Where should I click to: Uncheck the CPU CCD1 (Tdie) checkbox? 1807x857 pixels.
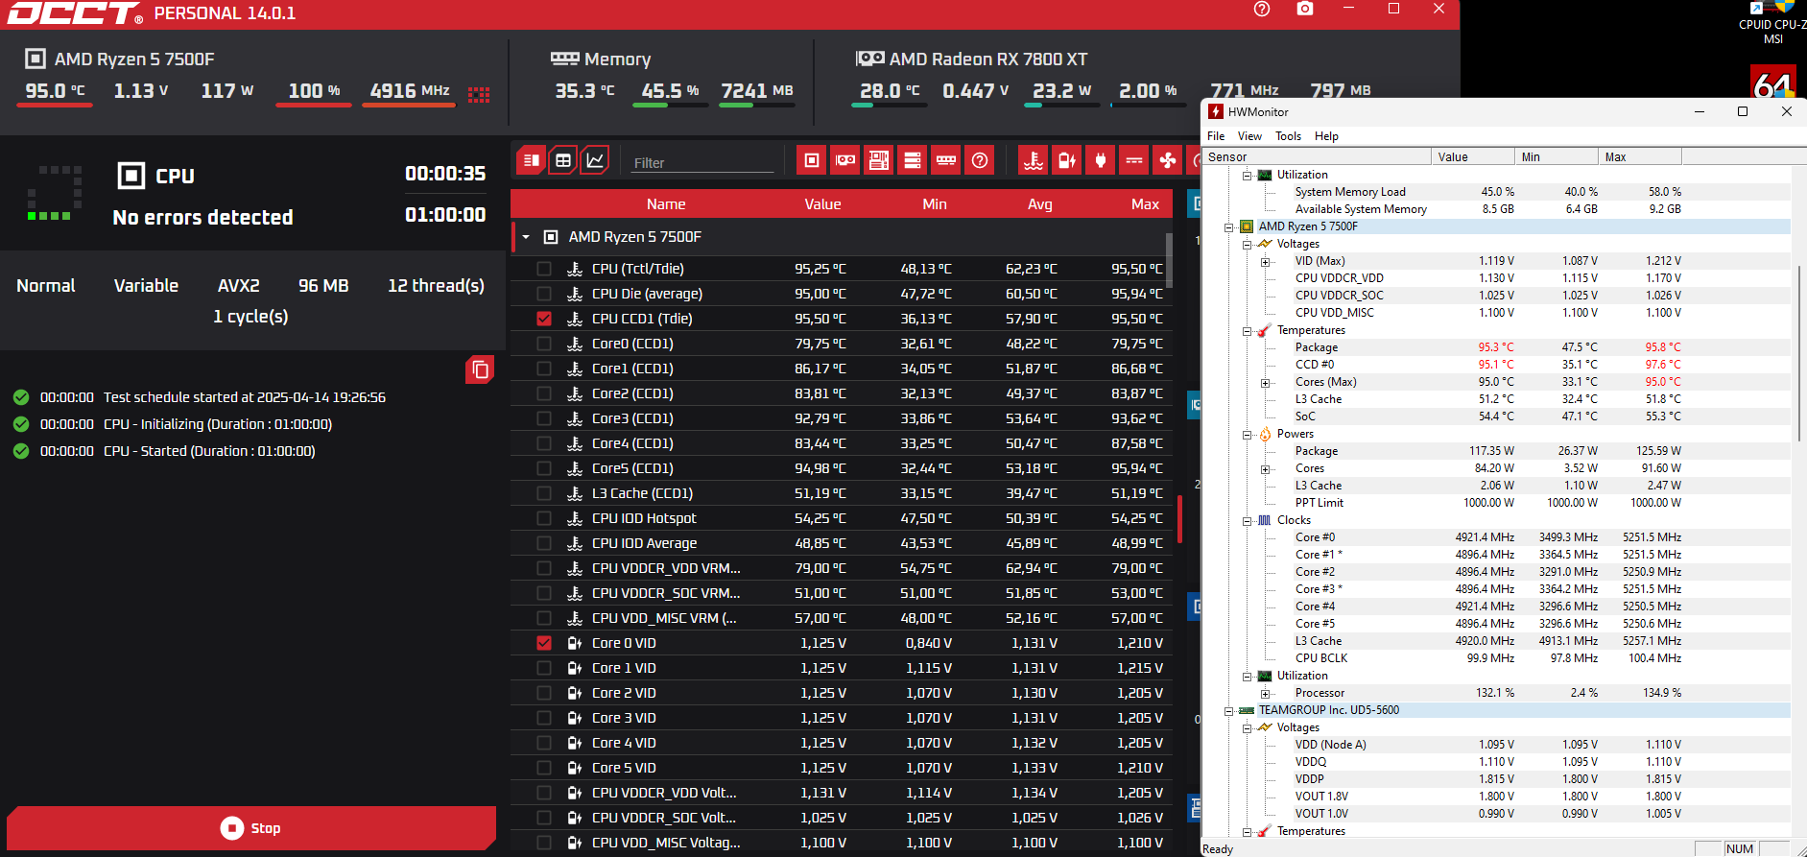point(544,319)
